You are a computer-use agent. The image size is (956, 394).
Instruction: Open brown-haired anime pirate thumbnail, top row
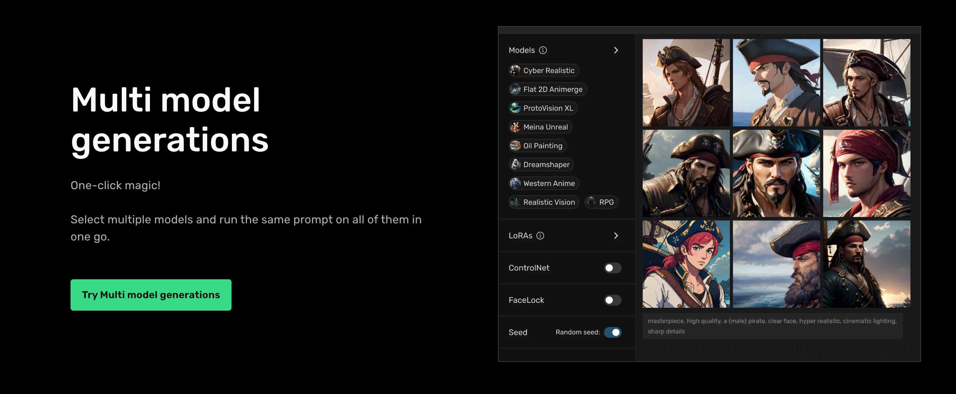tap(686, 83)
